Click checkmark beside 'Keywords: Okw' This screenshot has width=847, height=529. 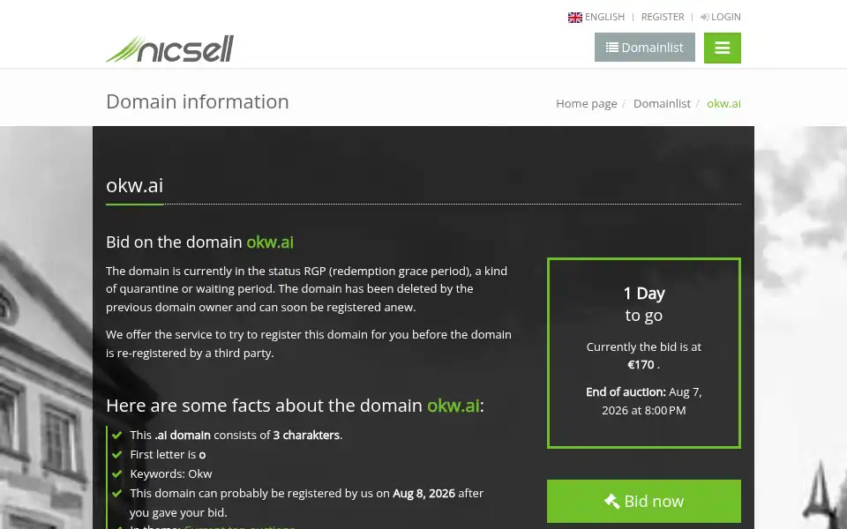point(116,474)
